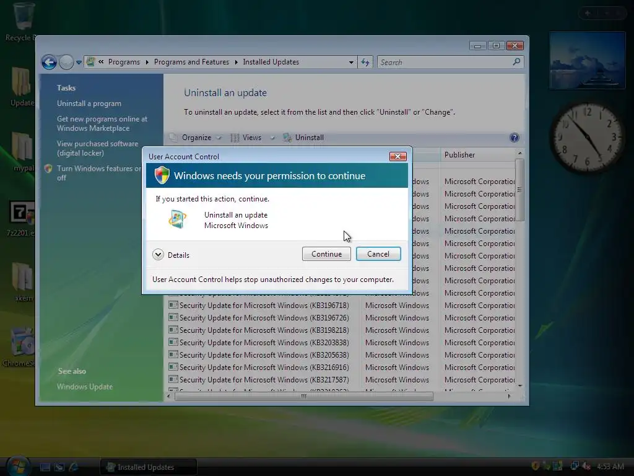Click Programs and Features breadcrumb
634x476 pixels.
pyautogui.click(x=191, y=62)
